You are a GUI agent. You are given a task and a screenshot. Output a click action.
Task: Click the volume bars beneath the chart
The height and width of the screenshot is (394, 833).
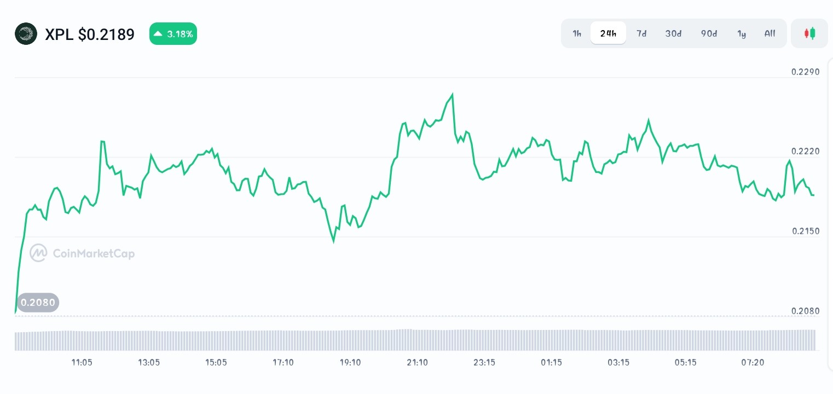(415, 340)
